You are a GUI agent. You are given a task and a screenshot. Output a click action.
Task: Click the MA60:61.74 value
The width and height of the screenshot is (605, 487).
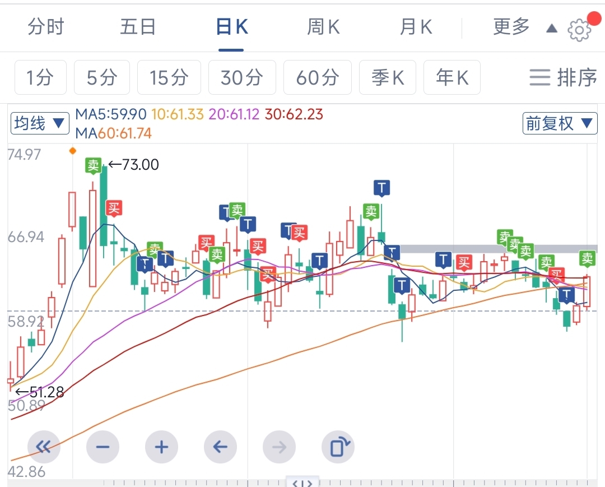pyautogui.click(x=113, y=133)
